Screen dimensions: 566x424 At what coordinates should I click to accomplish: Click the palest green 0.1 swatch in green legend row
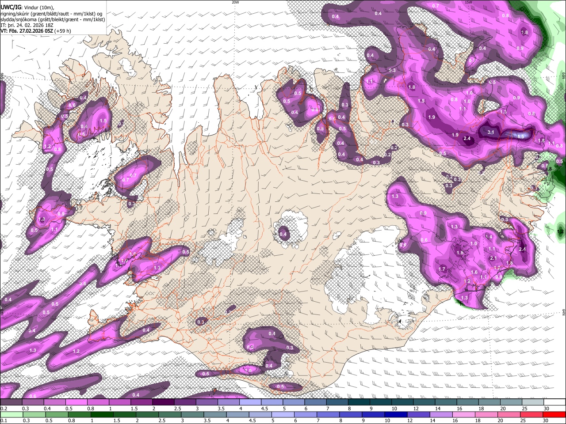(x=12, y=414)
